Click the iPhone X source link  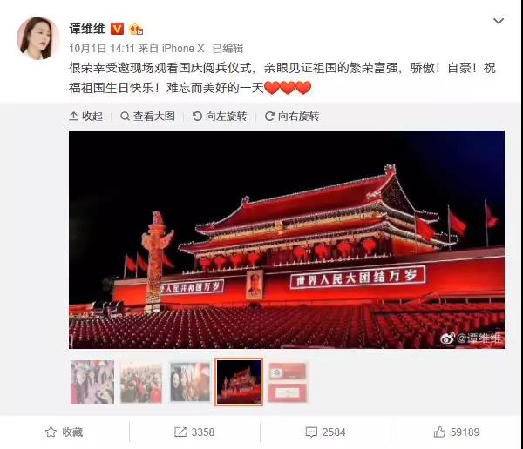tap(183, 49)
